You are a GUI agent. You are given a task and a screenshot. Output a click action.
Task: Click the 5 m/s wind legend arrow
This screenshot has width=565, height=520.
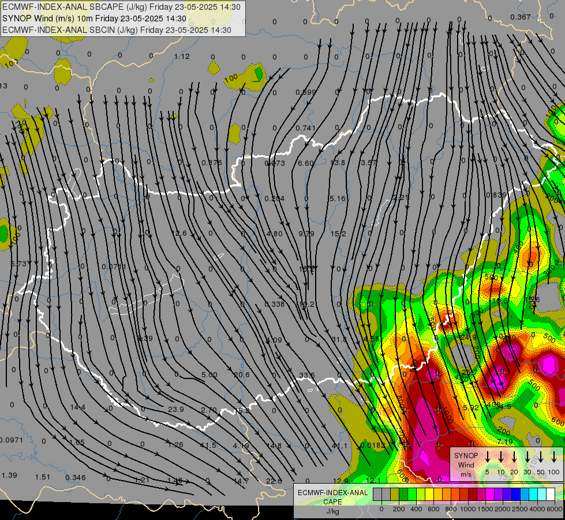click(x=488, y=456)
